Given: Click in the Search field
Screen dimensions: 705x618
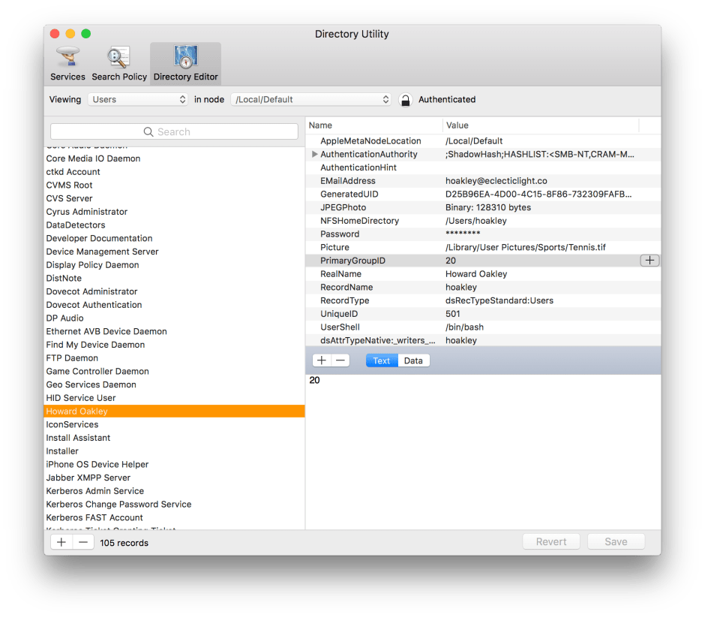Looking at the screenshot, I should [x=174, y=131].
